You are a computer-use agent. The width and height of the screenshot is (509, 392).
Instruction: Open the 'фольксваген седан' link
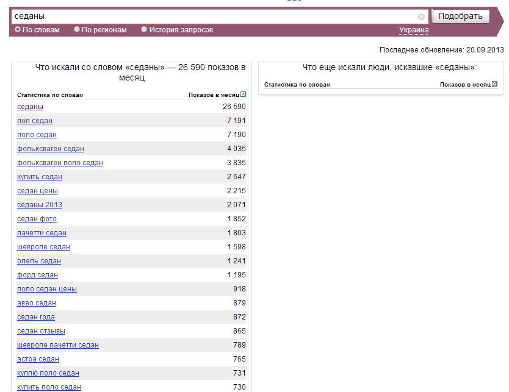(x=51, y=149)
